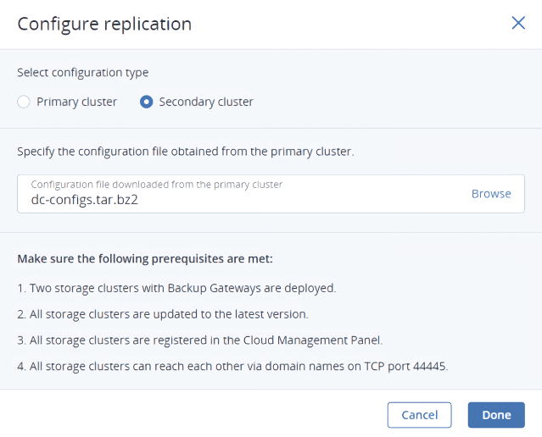
Task: Click the dc-configs.tar.bz2 file name
Action: pyautogui.click(x=79, y=201)
